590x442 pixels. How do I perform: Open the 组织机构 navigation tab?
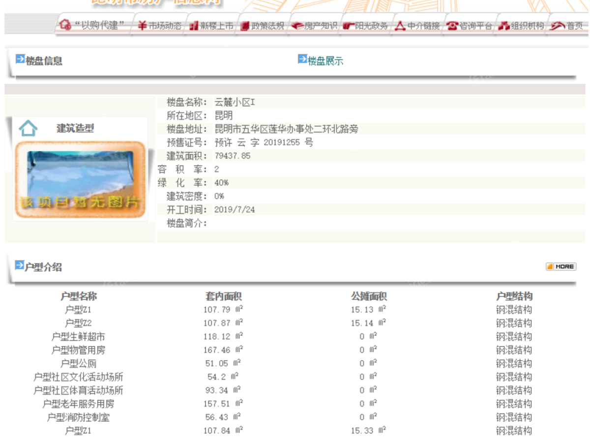point(528,26)
